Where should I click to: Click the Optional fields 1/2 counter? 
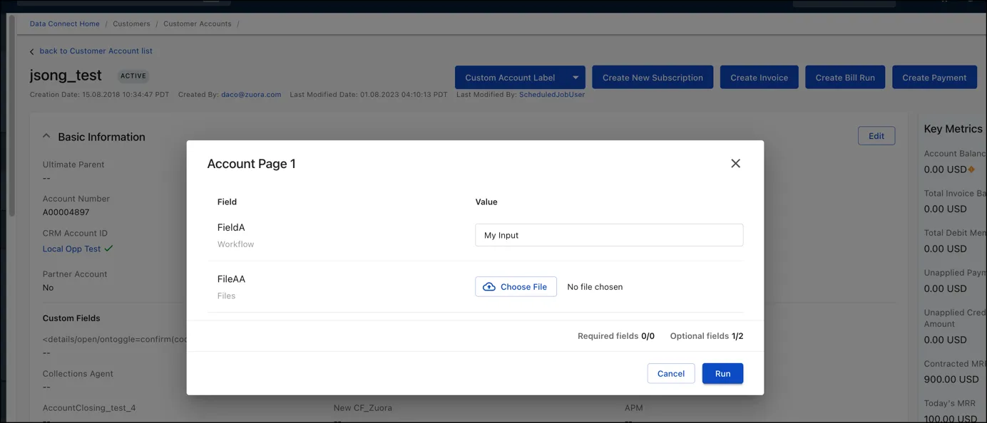coord(707,336)
